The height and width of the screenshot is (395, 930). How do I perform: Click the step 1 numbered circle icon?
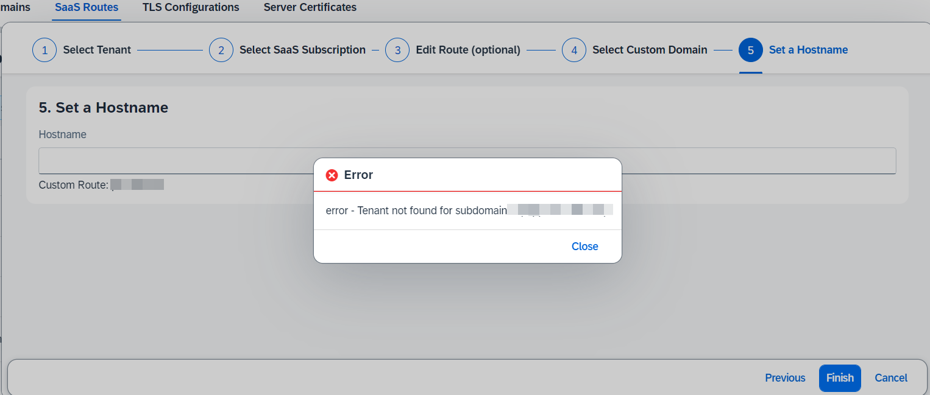[x=44, y=50]
